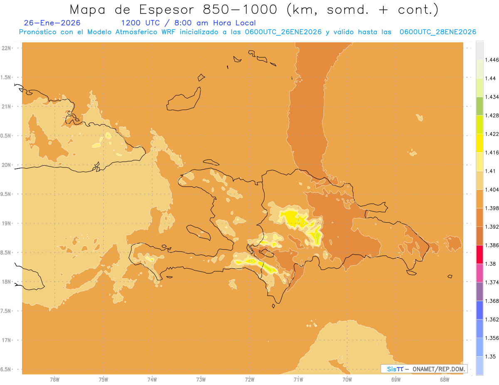Click the "72W" longitude axis label
This screenshot has width=499, height=385.
249,380
